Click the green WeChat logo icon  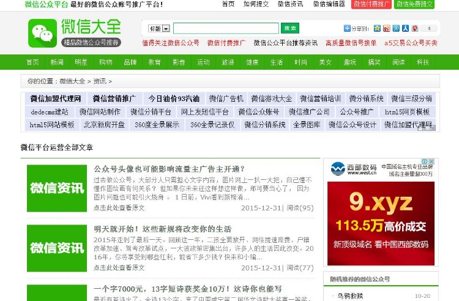pyautogui.click(x=42, y=33)
